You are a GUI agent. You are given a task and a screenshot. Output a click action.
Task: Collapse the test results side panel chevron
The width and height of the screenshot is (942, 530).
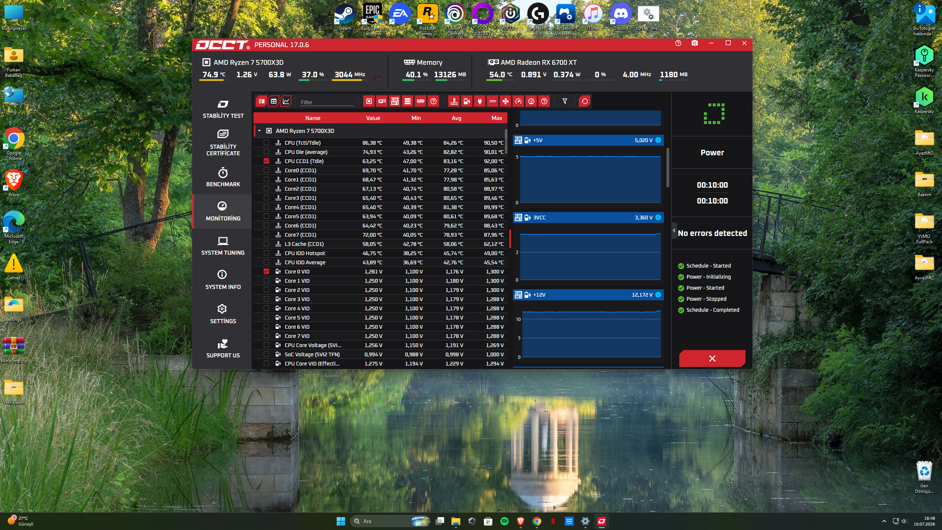[674, 231]
